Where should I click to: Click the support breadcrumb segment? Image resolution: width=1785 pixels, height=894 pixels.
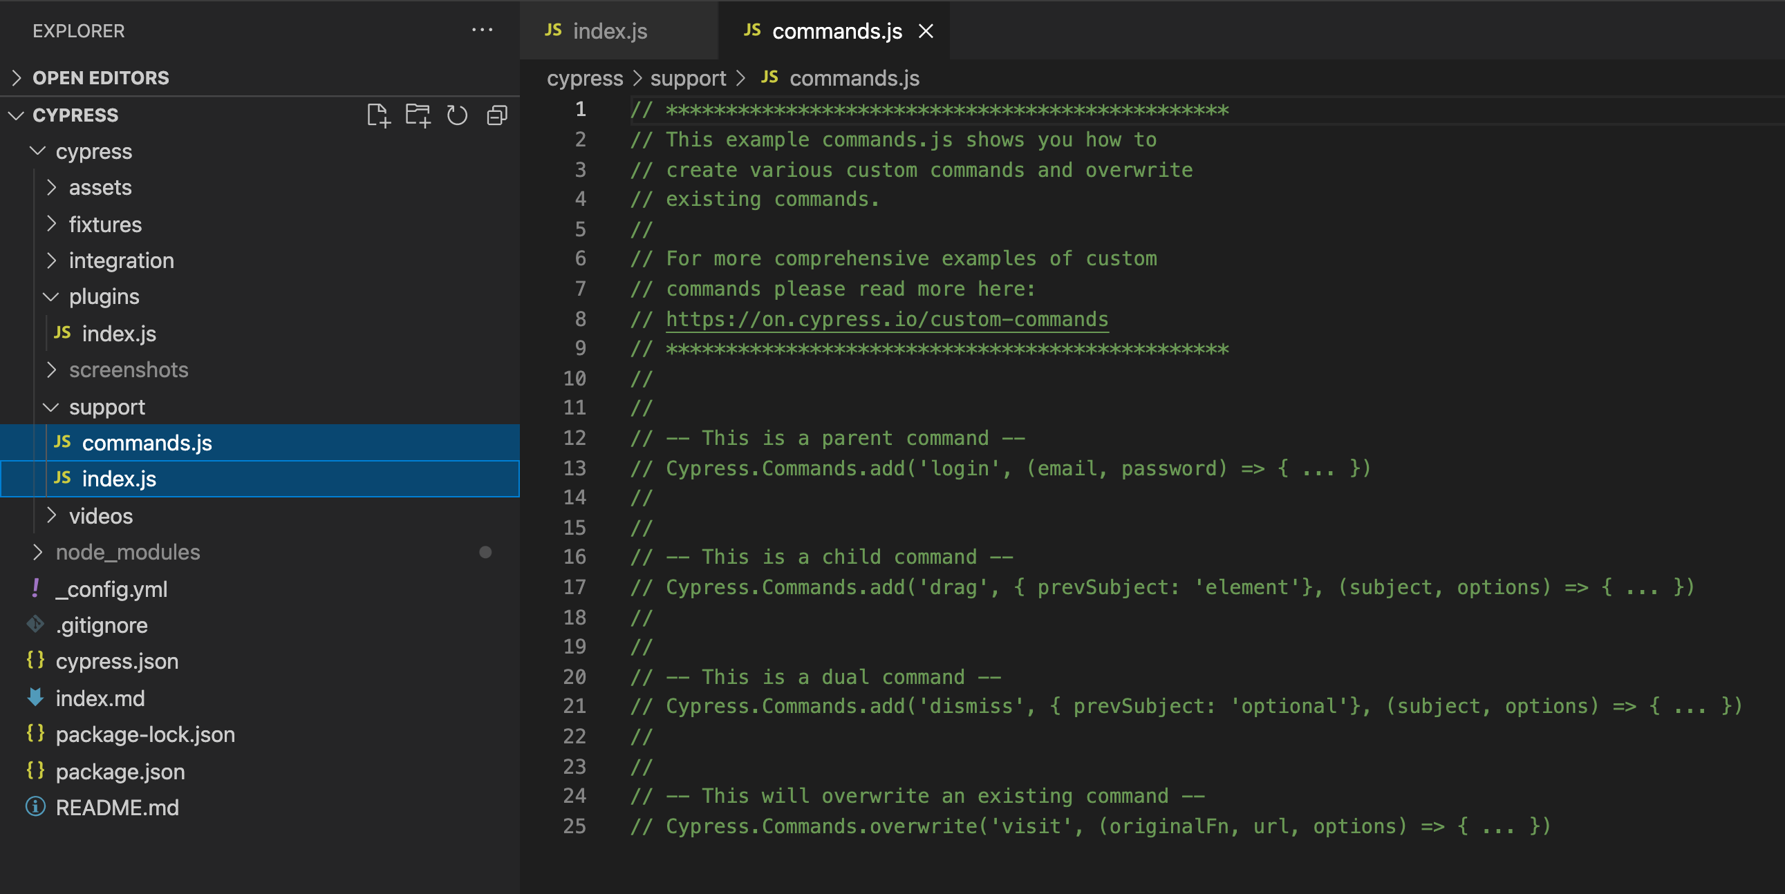pos(687,78)
